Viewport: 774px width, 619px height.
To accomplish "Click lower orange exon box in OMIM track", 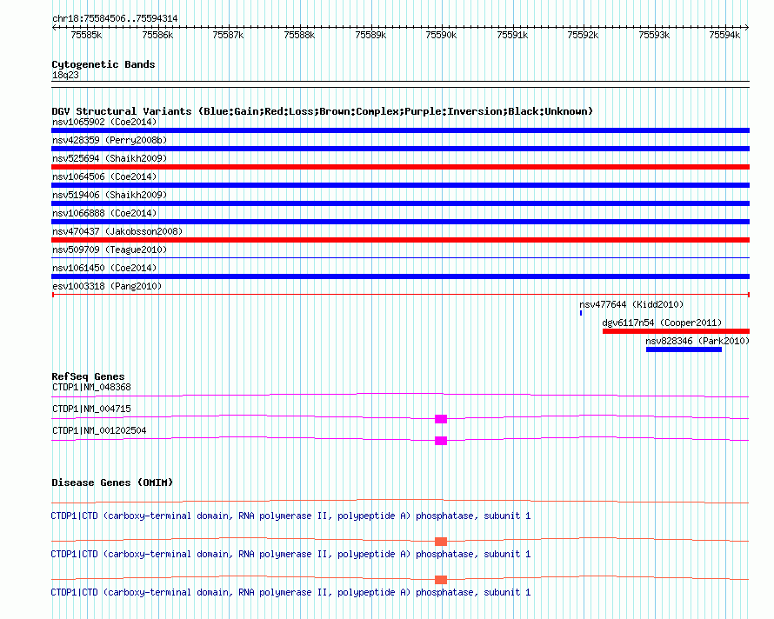I will pos(441,580).
